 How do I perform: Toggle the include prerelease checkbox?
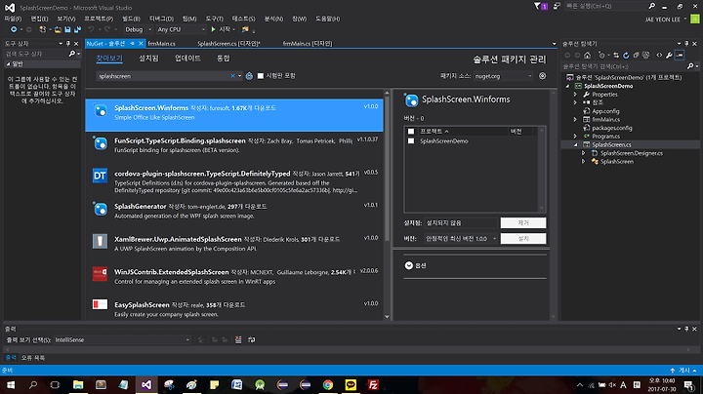pyautogui.click(x=261, y=76)
